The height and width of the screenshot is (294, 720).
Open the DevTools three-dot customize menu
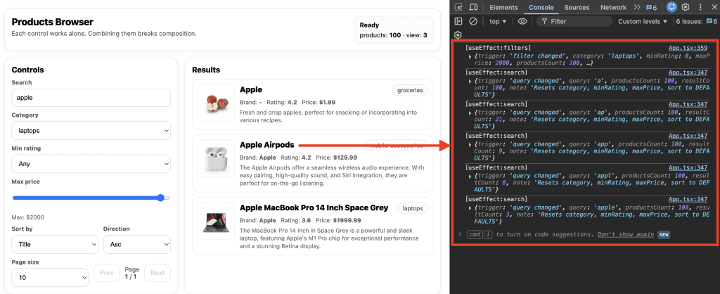(700, 7)
